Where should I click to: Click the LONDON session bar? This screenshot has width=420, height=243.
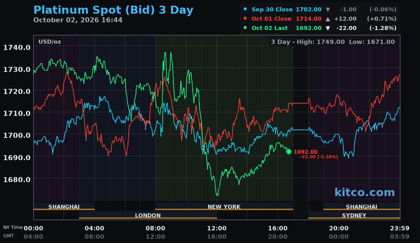(x=148, y=215)
